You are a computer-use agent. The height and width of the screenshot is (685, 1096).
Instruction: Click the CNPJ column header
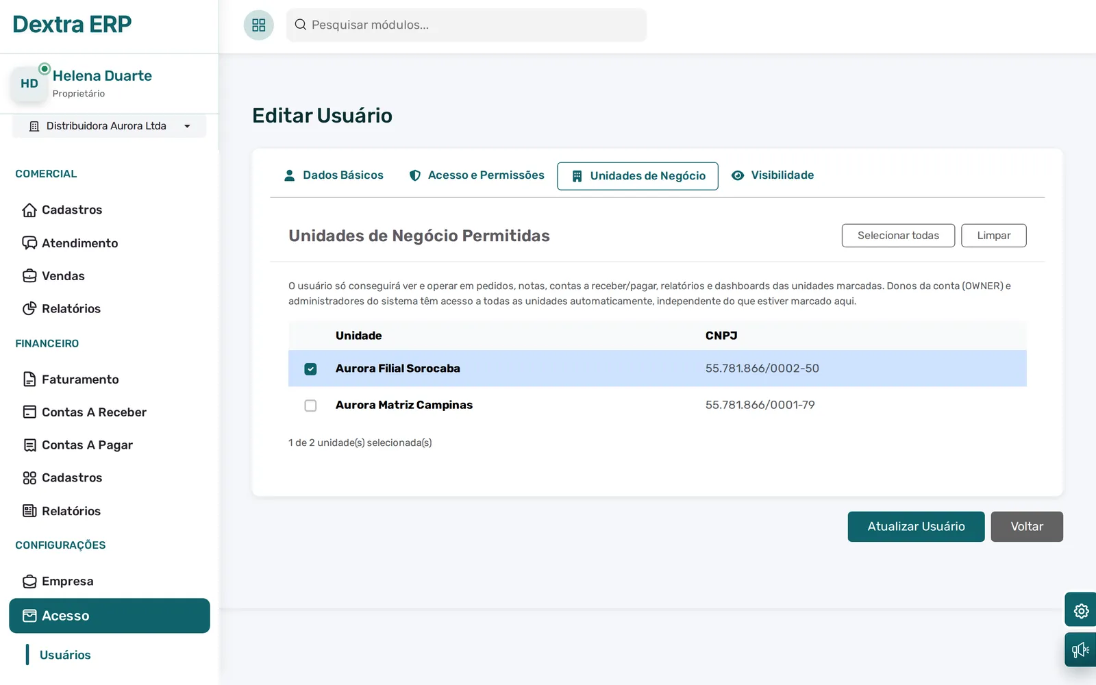(721, 336)
